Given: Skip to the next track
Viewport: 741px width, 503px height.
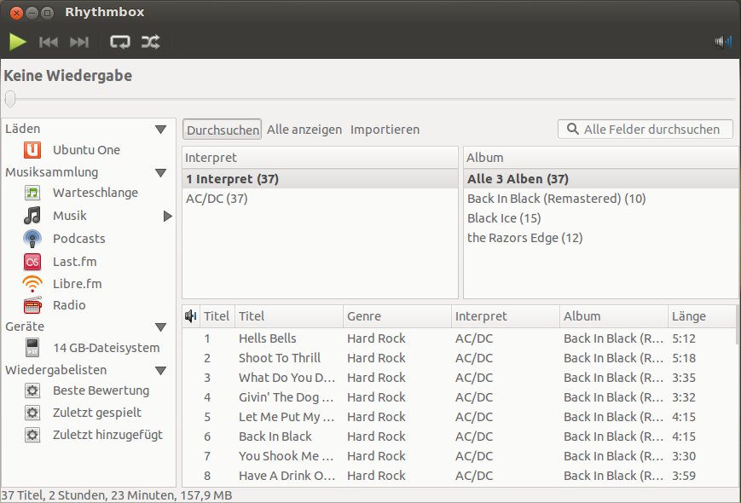Looking at the screenshot, I should pos(79,43).
